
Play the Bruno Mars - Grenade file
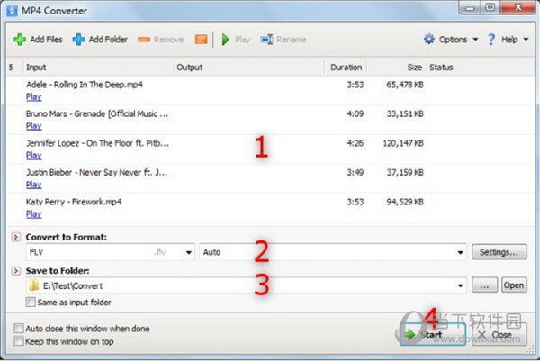[34, 126]
